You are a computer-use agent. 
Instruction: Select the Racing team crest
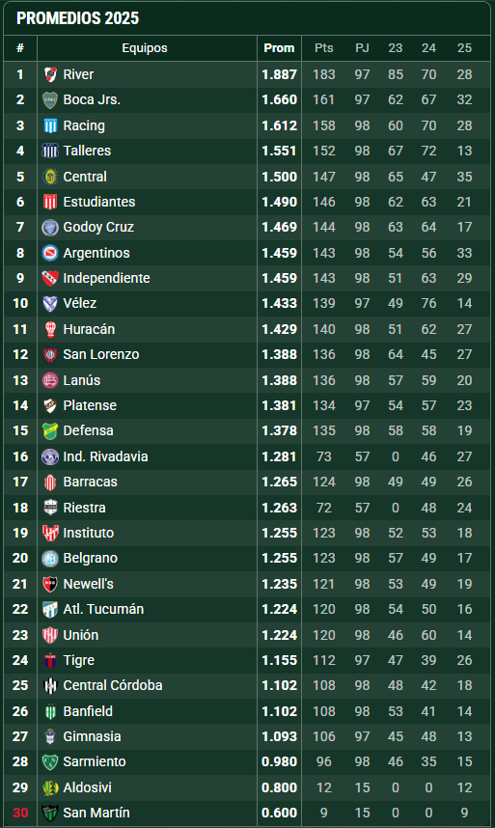pos(50,125)
